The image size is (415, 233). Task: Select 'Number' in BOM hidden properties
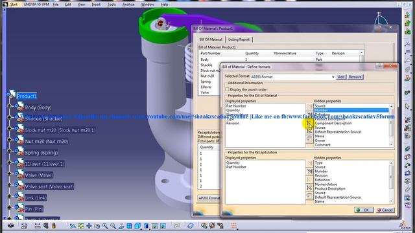tap(351, 110)
